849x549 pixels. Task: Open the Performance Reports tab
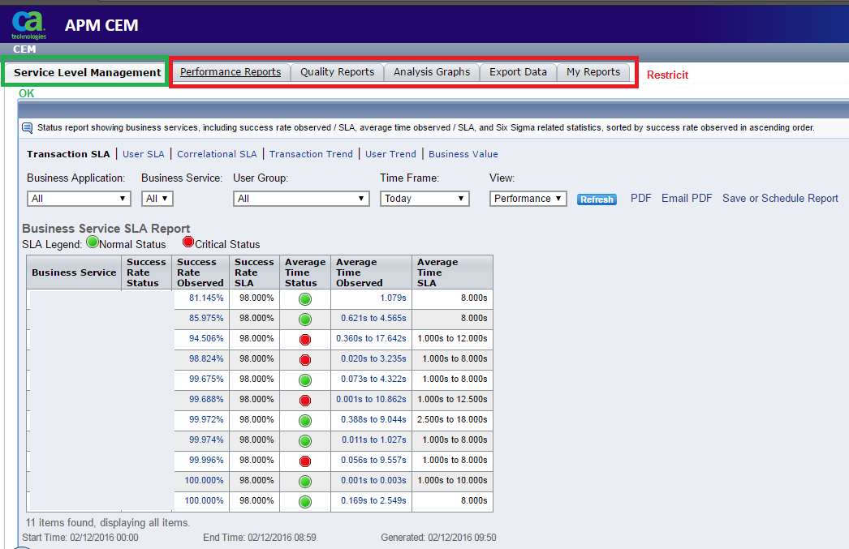(x=231, y=72)
